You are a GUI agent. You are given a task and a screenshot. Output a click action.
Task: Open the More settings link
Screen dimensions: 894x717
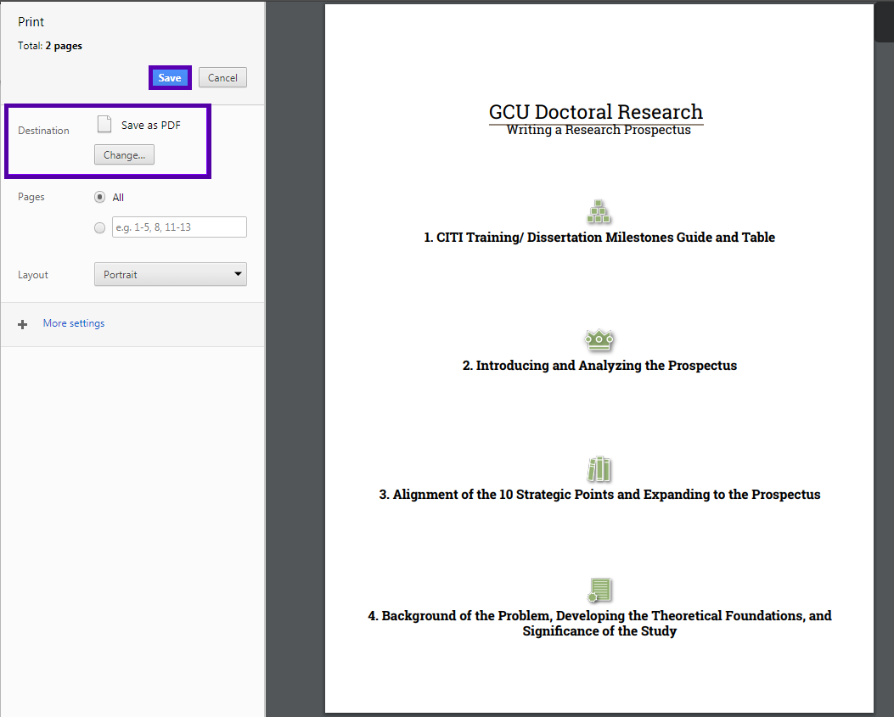74,323
